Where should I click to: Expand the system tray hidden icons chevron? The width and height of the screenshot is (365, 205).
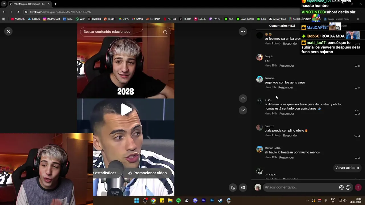point(307,200)
